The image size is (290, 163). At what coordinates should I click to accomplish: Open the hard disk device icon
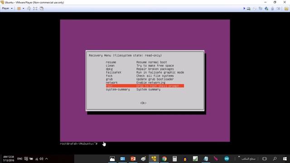click(x=249, y=9)
